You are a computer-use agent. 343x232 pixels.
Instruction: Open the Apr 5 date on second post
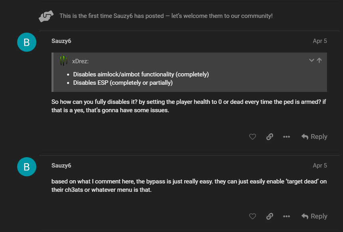pos(320,166)
